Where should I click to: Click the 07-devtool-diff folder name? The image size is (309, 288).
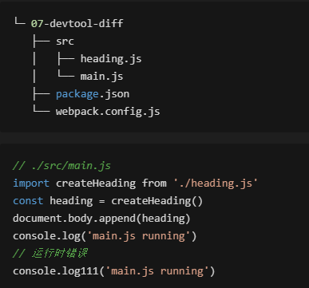pyautogui.click(x=77, y=23)
